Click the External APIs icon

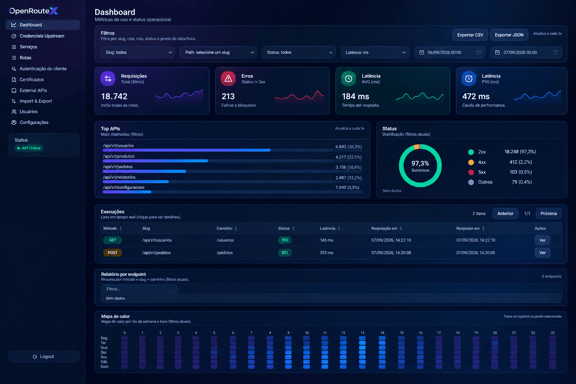tap(14, 90)
